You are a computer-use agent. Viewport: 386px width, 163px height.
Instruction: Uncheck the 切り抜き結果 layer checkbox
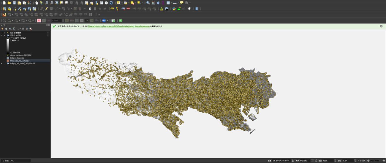coord(5,33)
